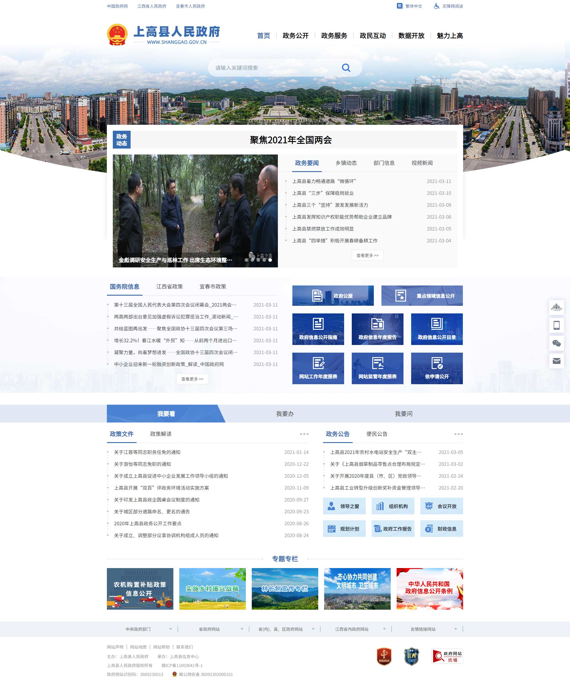Open news 上高县着力畅通道路“微循环”
This screenshot has width=570, height=689.
click(324, 181)
